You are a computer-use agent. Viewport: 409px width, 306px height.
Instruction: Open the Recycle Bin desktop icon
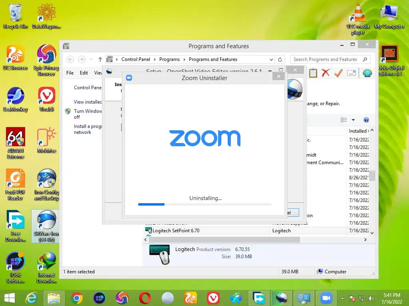15,16
